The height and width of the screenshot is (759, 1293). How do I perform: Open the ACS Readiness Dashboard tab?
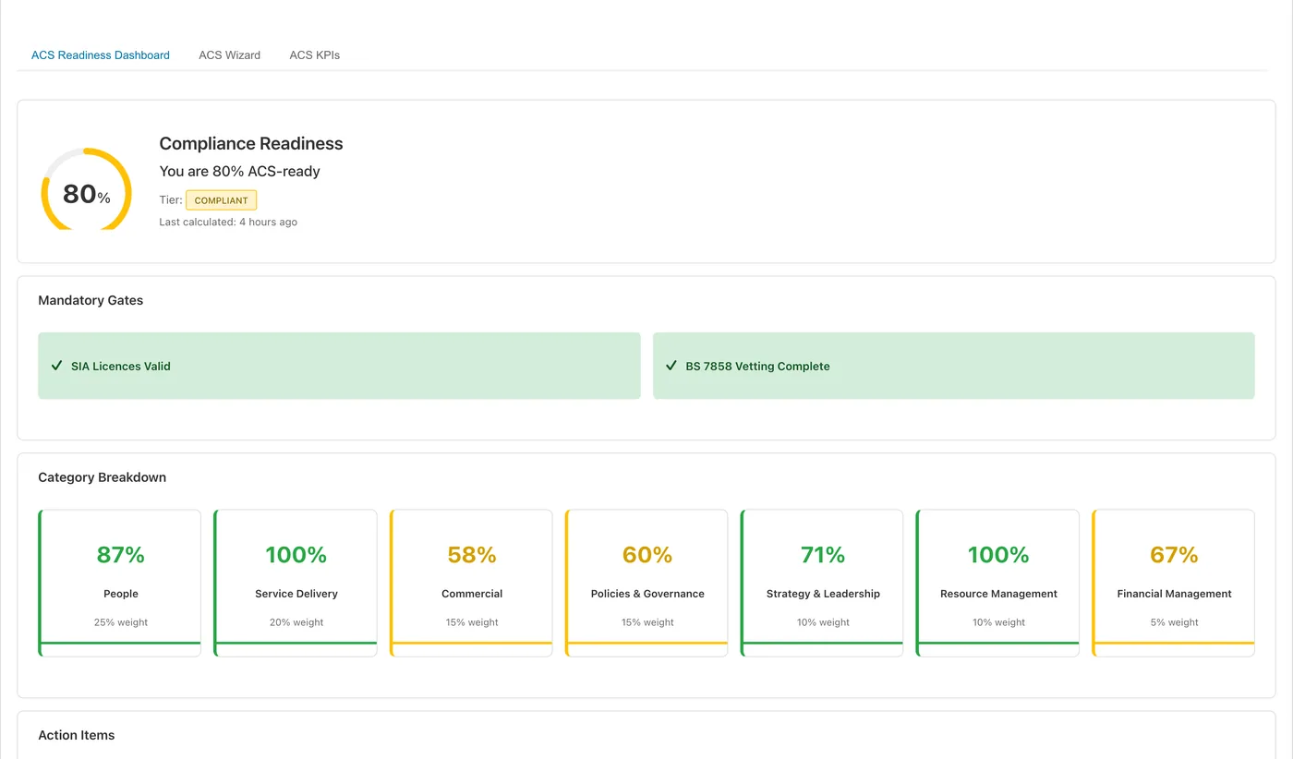point(101,55)
